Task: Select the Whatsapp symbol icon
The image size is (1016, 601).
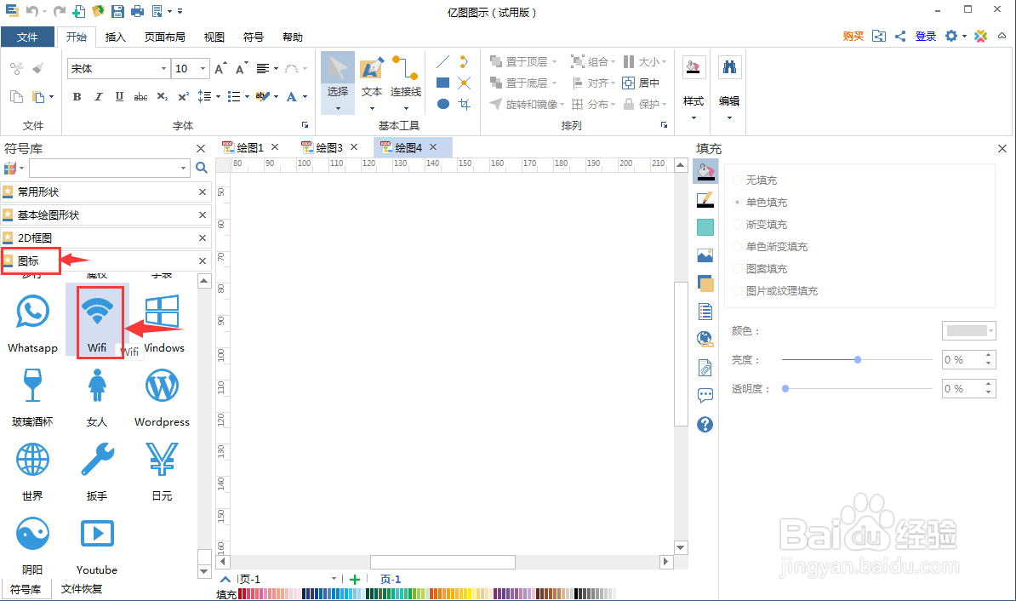Action: (32, 312)
